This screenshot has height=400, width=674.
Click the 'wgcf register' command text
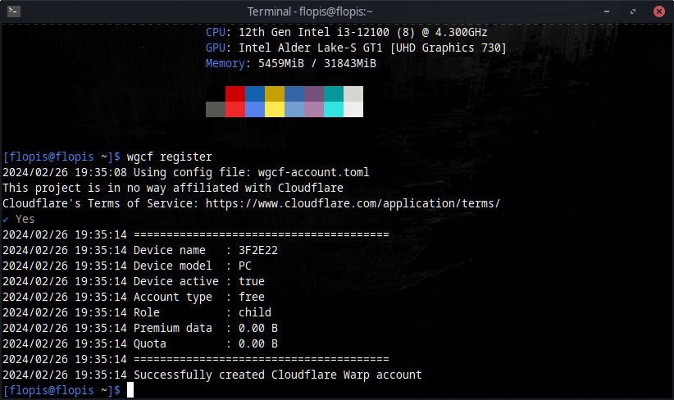[x=170, y=157]
